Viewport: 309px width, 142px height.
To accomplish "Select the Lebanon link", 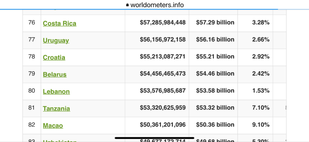I will pyautogui.click(x=56, y=91).
